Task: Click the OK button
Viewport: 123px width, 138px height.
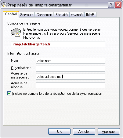Action: pos(59,132)
